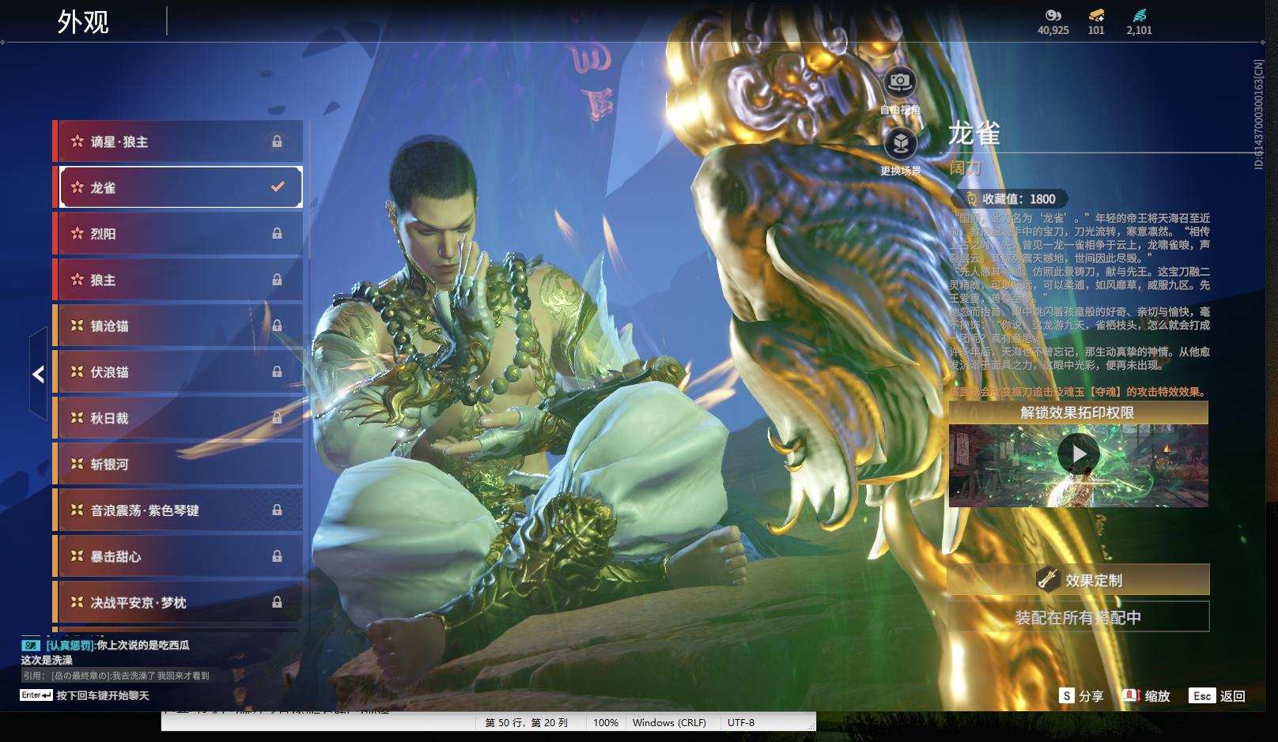The image size is (1278, 742).
Task: Choose the 镇沧锚 skin from list
Action: [178, 326]
